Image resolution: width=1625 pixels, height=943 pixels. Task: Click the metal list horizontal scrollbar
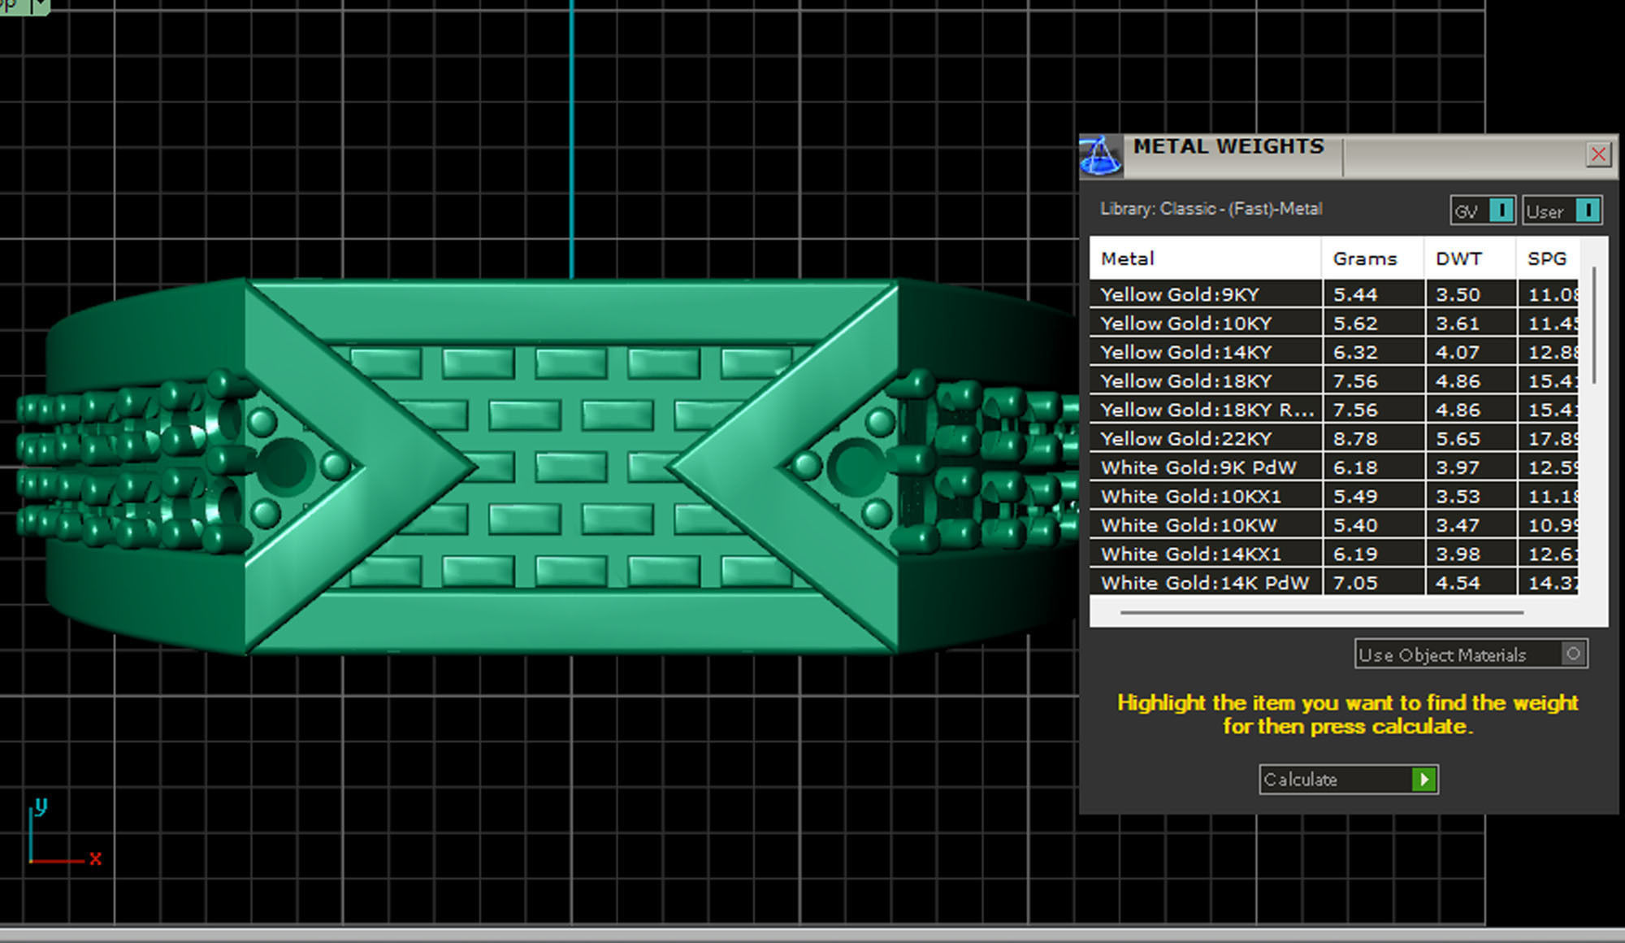1320,612
